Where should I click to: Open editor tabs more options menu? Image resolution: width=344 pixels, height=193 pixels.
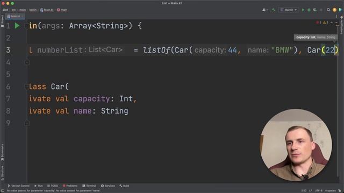pos(336,17)
